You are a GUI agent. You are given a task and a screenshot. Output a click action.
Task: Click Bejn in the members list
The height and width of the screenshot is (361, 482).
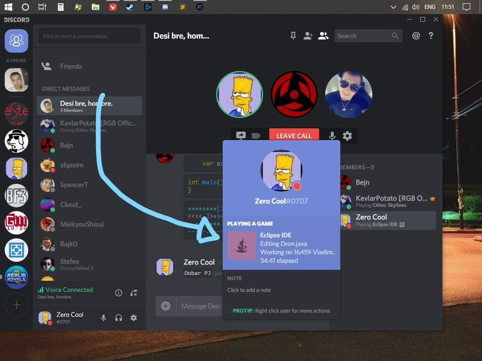(x=387, y=182)
